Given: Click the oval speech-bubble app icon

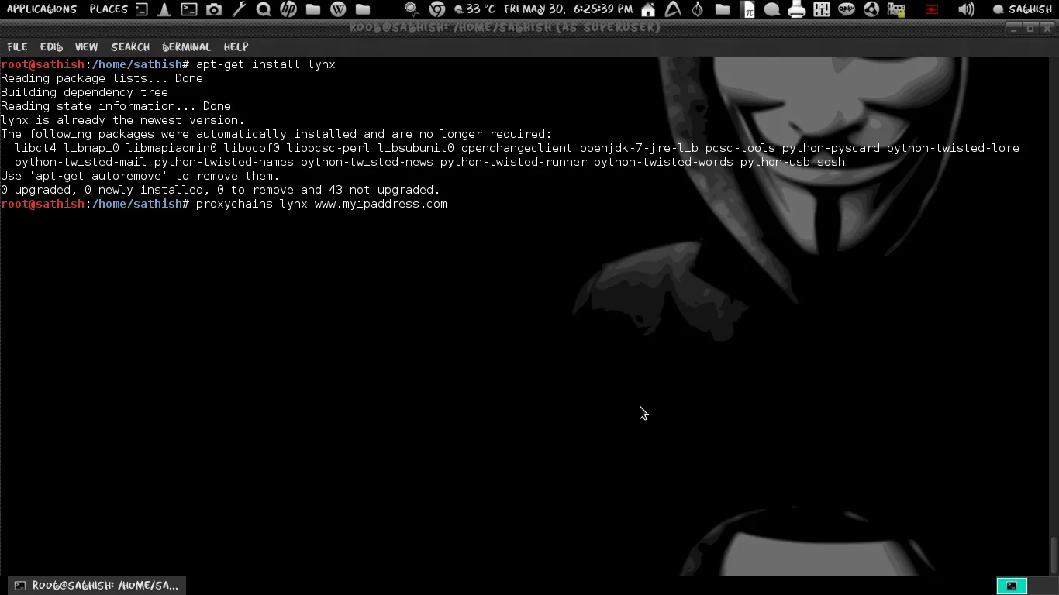Looking at the screenshot, I should [847, 9].
